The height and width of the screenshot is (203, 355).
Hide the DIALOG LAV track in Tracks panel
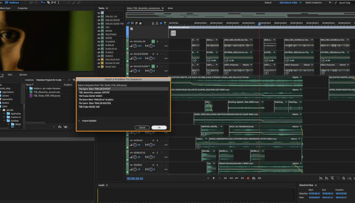99,16
